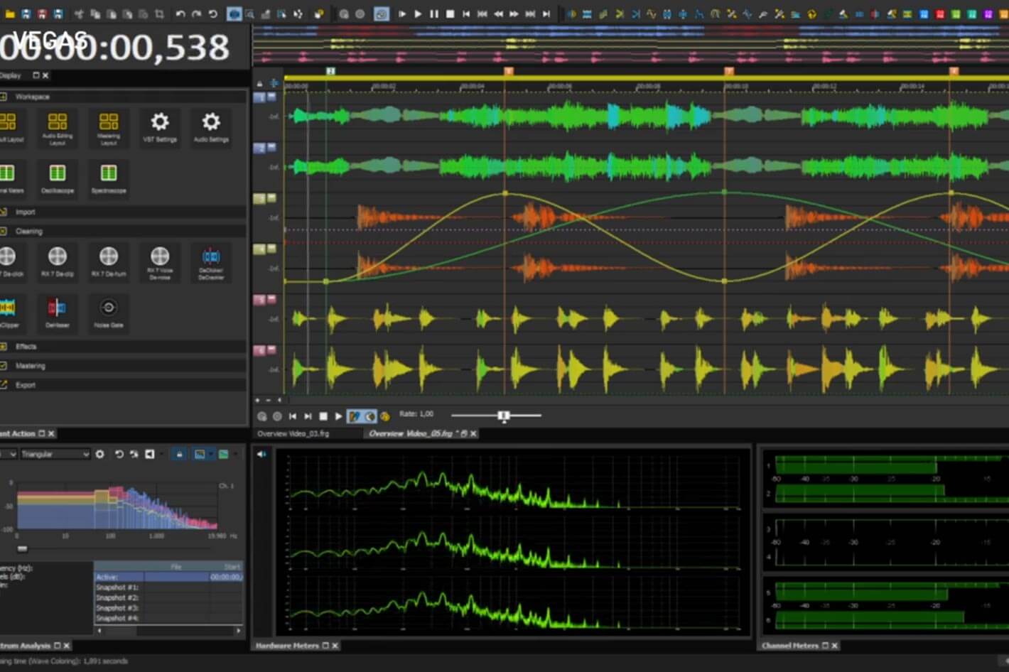Toggle the green display button in spectrum toolbar
The width and height of the screenshot is (1009, 672).
pos(223,454)
